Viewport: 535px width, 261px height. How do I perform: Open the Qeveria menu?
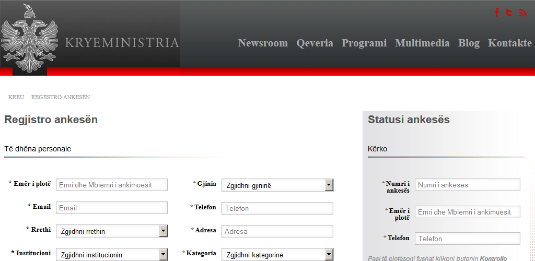click(x=315, y=43)
